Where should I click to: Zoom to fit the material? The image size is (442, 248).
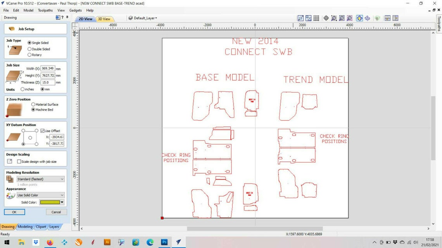click(x=342, y=18)
